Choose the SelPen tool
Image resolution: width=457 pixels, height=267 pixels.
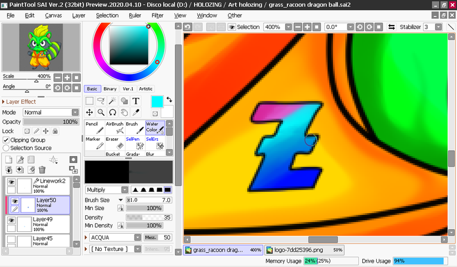coord(135,143)
